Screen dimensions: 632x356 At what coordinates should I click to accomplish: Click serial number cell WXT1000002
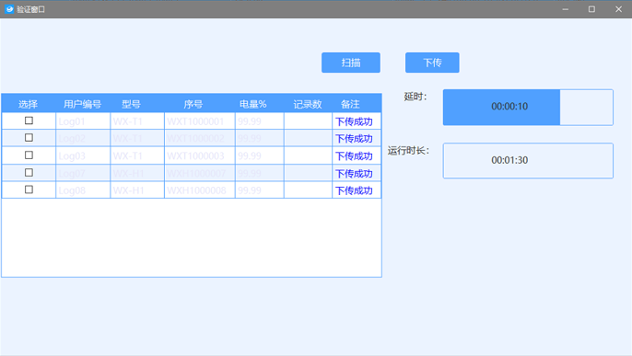tap(200, 138)
